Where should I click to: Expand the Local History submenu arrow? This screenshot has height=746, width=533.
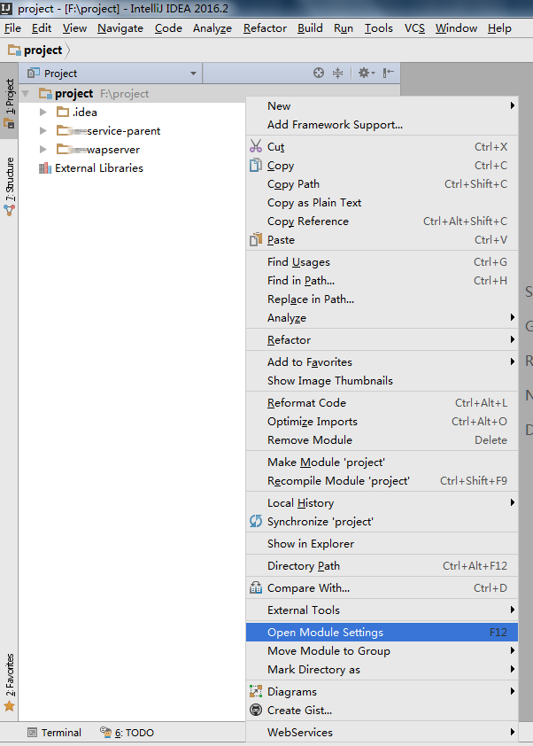tap(512, 502)
